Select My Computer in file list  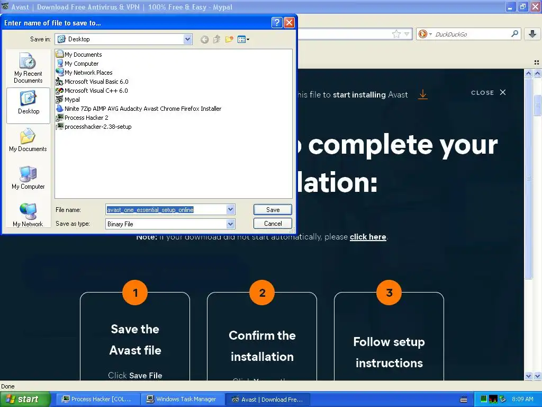pyautogui.click(x=77, y=64)
